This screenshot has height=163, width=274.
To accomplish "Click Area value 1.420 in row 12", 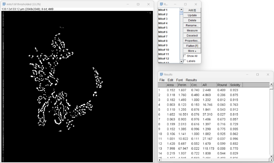I will pyautogui.click(x=171, y=144).
